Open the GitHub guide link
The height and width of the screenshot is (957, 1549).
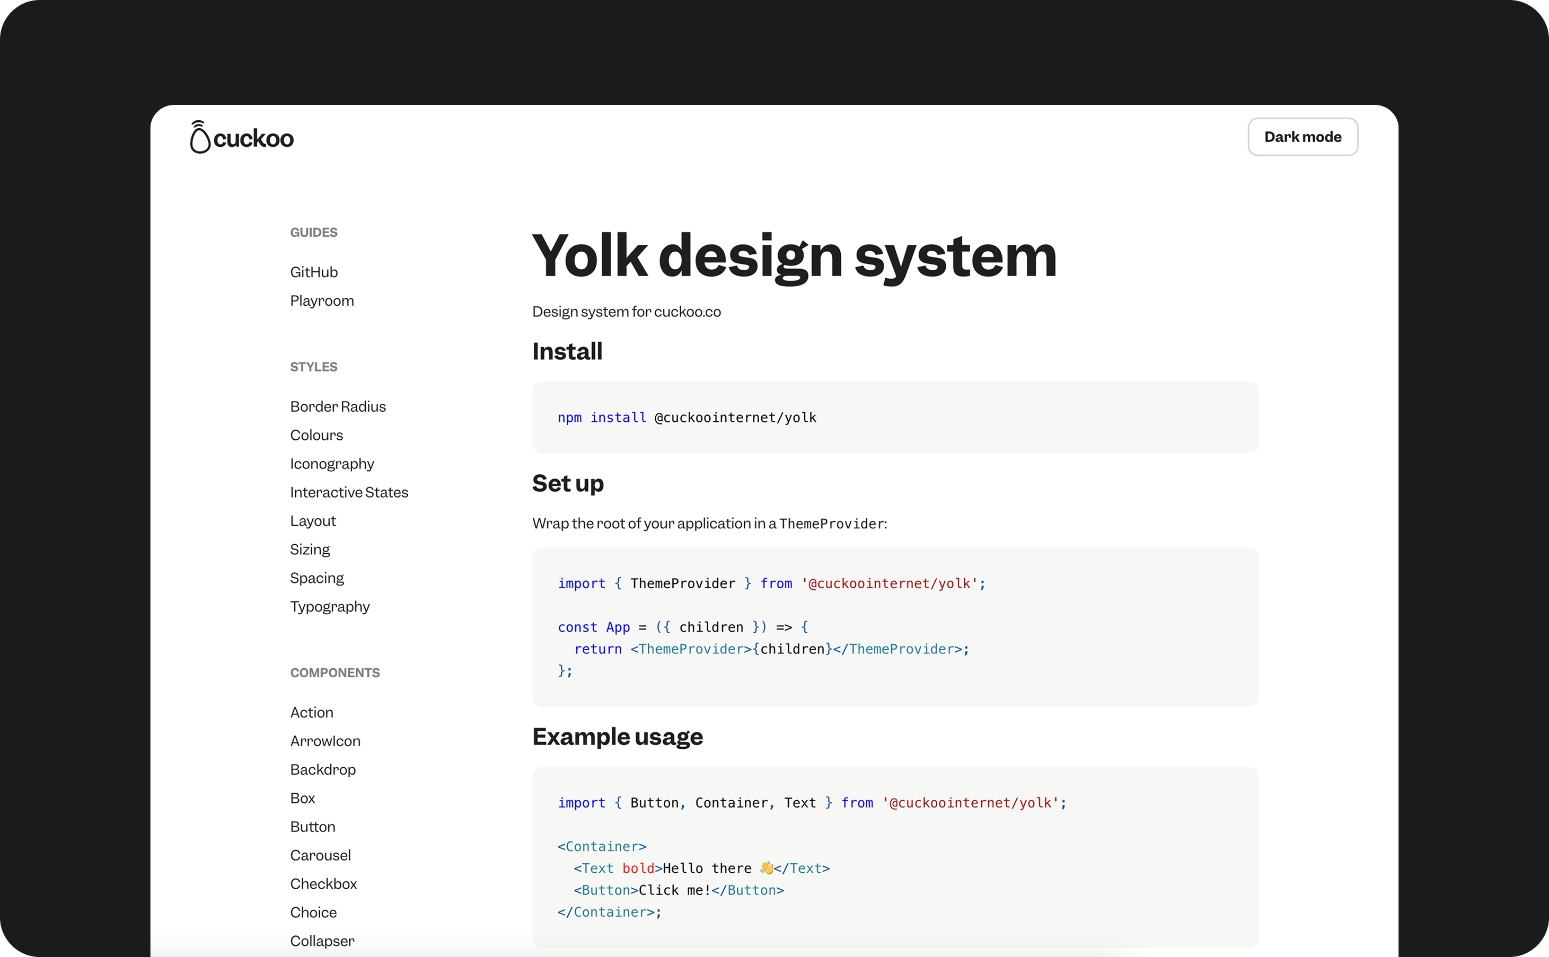tap(313, 271)
